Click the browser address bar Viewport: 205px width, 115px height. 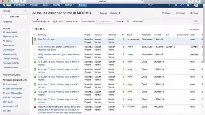click(102, 1)
